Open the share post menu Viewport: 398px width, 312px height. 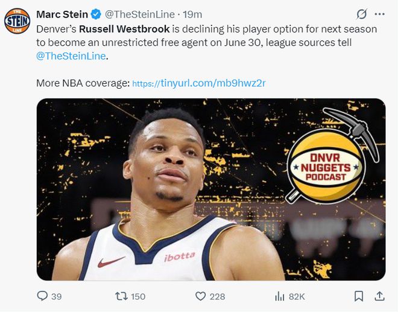point(380,296)
